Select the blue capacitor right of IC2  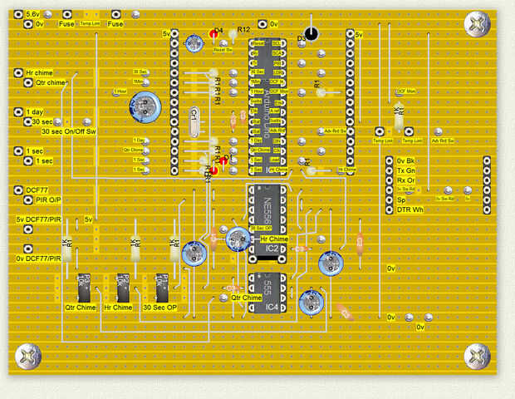(331, 264)
